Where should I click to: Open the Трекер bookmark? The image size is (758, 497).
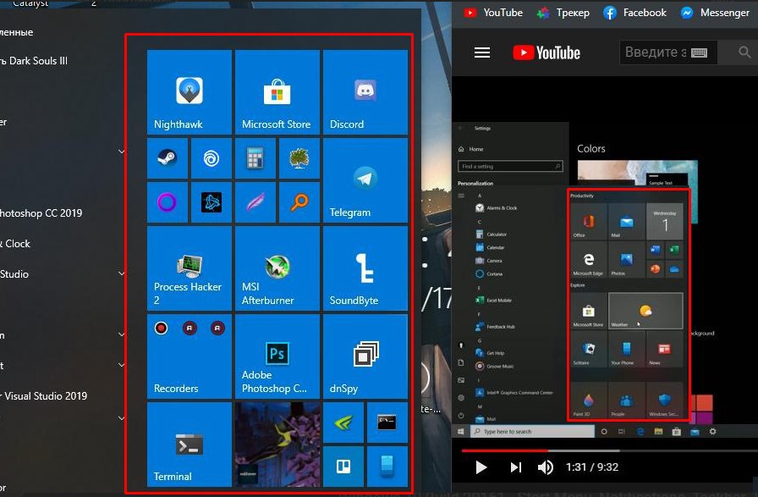pyautogui.click(x=563, y=13)
